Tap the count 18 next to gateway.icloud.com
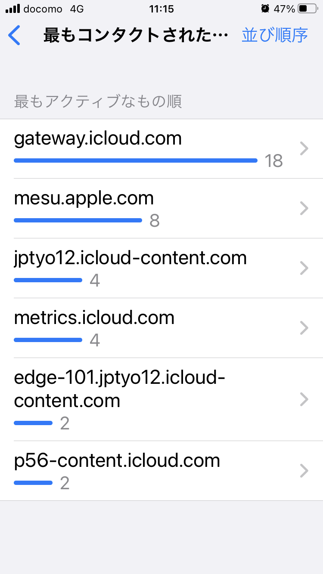The image size is (323, 574). [x=274, y=161]
